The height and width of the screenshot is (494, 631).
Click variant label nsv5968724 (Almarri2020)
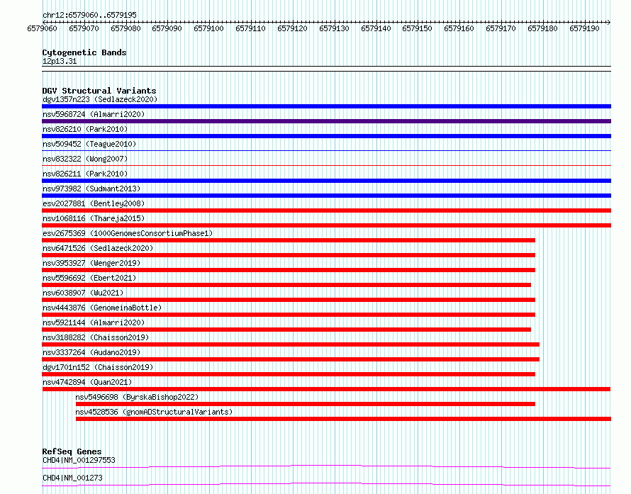[x=94, y=114]
